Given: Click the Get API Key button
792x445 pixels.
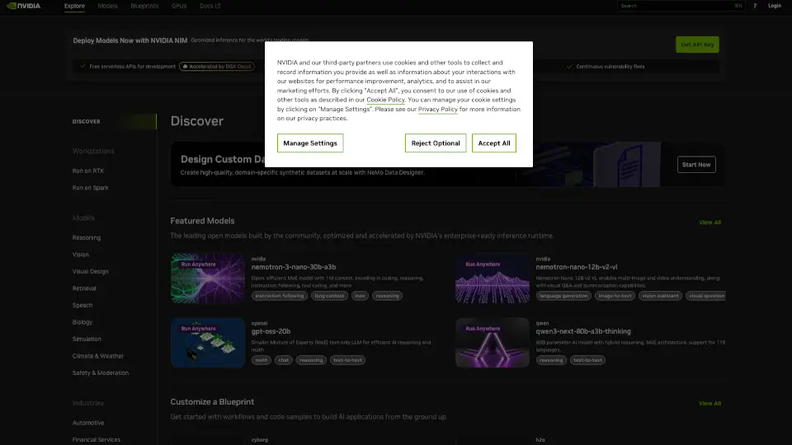Looking at the screenshot, I should coord(697,44).
